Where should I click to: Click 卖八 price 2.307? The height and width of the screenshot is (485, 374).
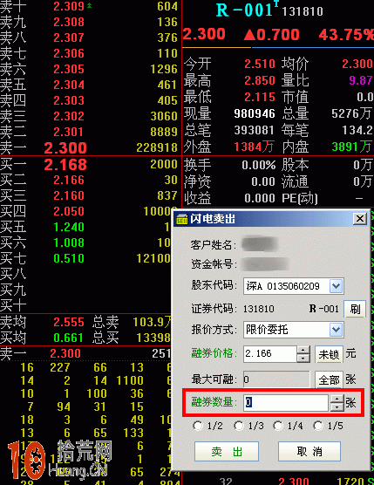point(69,38)
